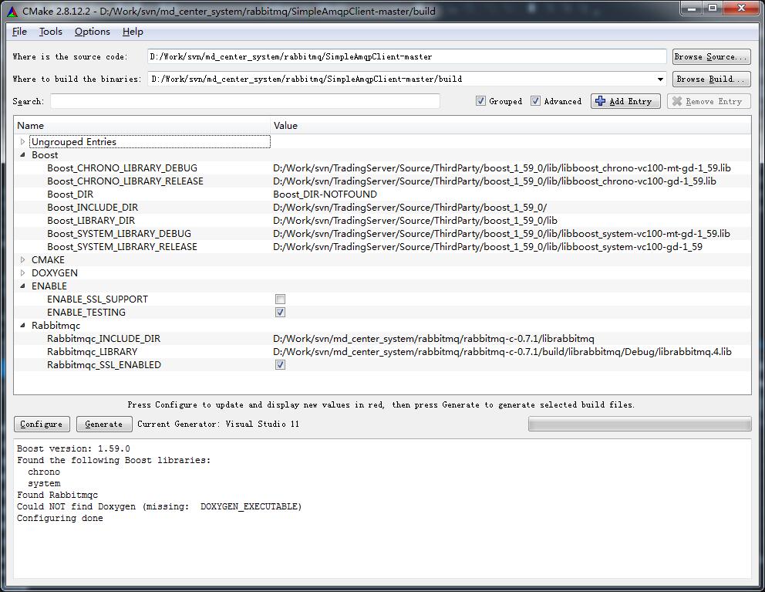Uncheck the Rabbitmqc_SSL_ENABLED checkbox
This screenshot has width=765, height=592.
[x=280, y=365]
